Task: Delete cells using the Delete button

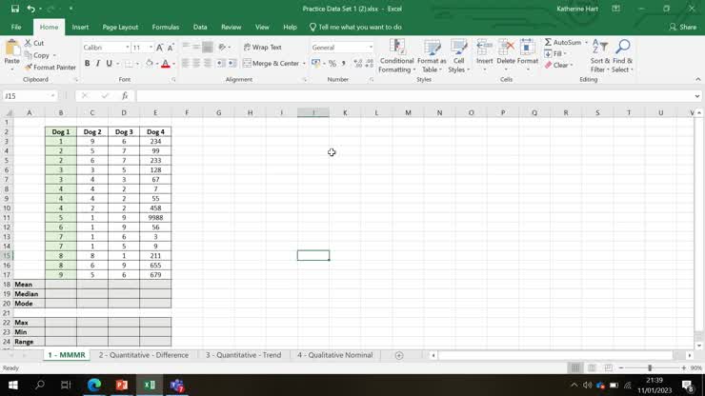Action: tap(506, 55)
